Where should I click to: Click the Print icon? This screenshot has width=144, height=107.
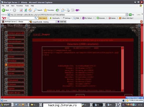tap(68, 10)
